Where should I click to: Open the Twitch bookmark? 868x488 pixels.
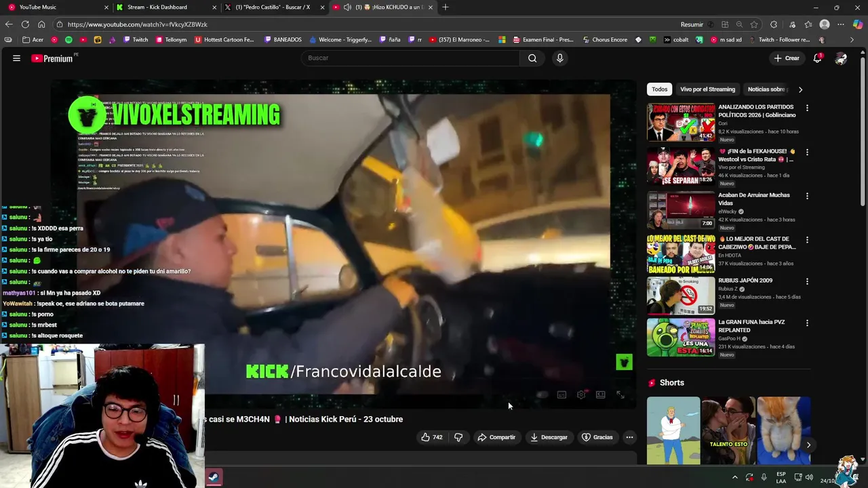(x=136, y=40)
